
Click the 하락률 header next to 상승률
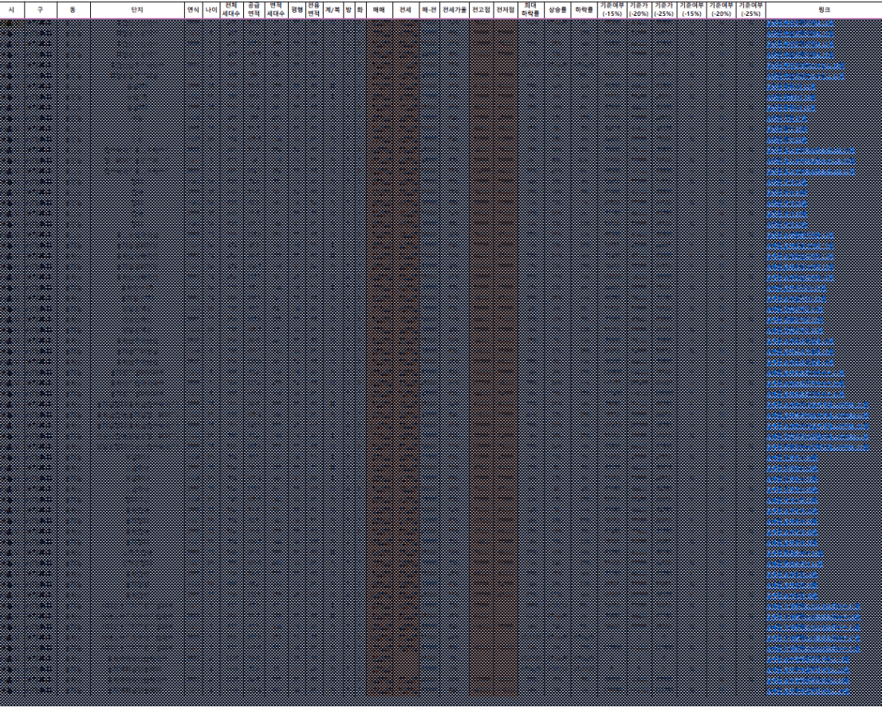coord(584,10)
